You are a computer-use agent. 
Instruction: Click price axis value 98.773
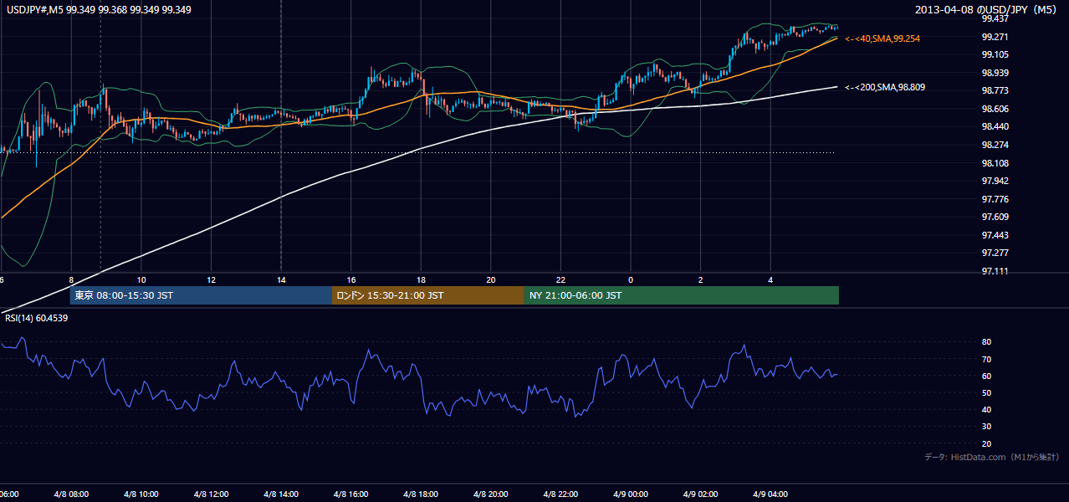click(x=995, y=90)
